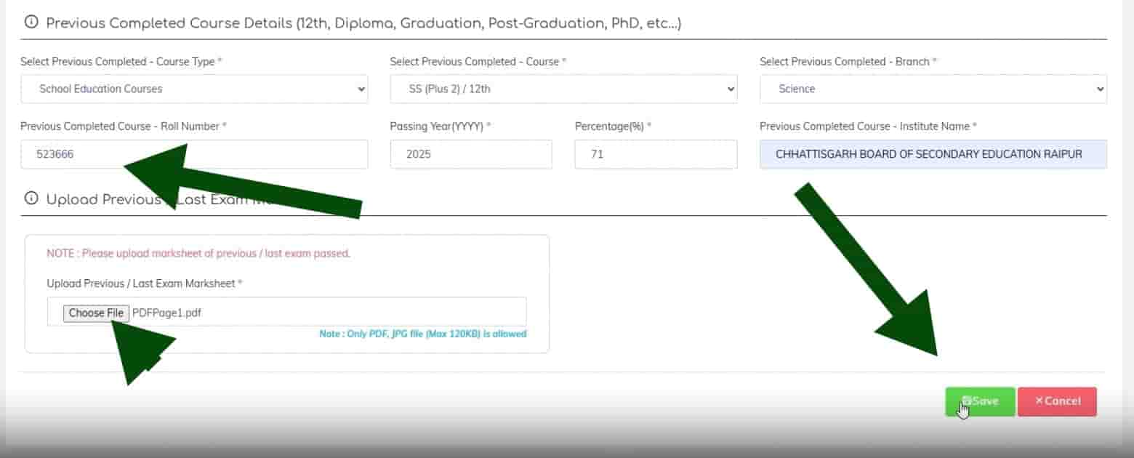The image size is (1134, 458).
Task: Open the Previous Completed Course Type dropdown
Action: (x=194, y=89)
